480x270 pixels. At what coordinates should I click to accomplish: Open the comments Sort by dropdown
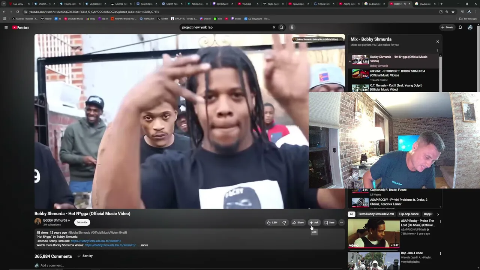[85, 256]
